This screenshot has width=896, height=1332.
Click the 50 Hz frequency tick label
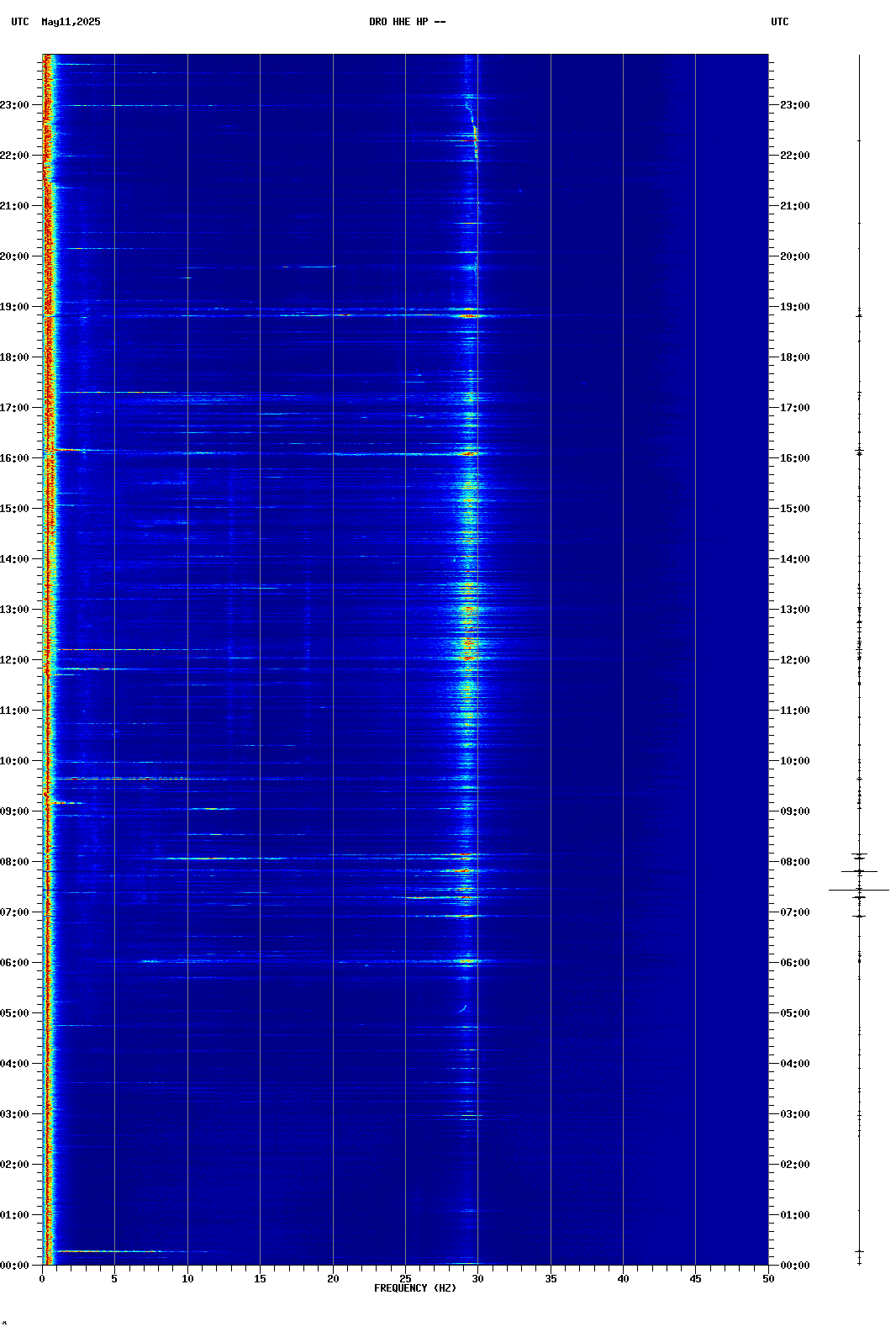coord(768,1279)
